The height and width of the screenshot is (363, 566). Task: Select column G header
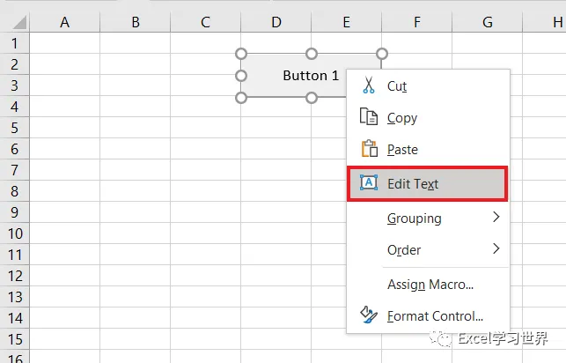(487, 22)
